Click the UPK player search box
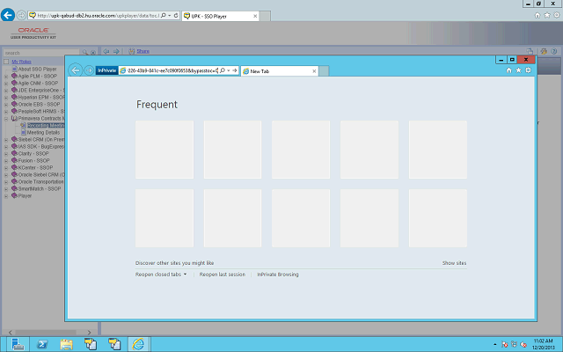This screenshot has height=352, width=563. pos(41,53)
